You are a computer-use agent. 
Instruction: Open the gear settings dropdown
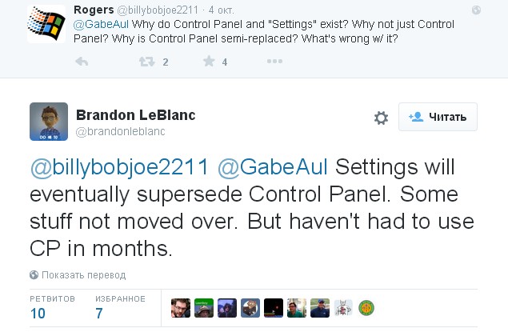tap(381, 118)
